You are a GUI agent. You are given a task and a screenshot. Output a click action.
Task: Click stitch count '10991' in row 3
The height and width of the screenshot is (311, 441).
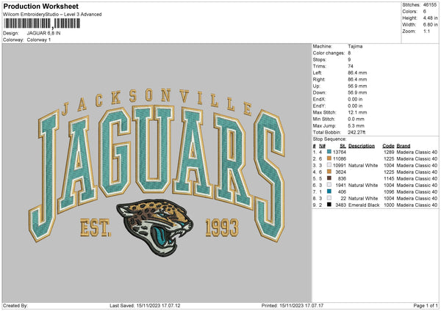point(340,165)
